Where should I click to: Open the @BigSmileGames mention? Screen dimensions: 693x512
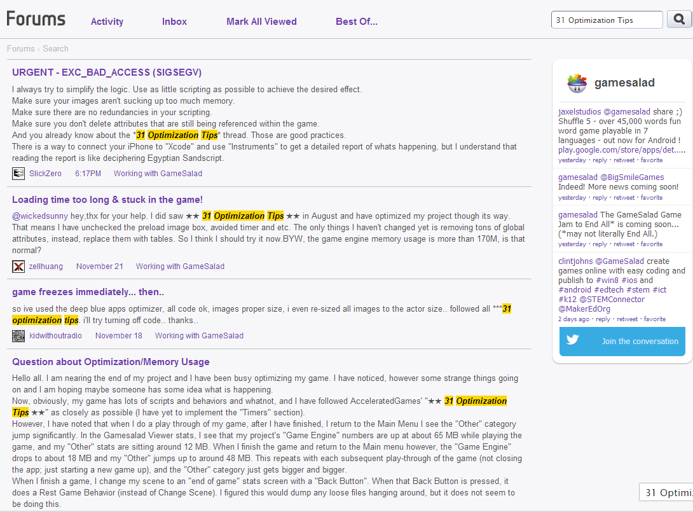(x=632, y=177)
